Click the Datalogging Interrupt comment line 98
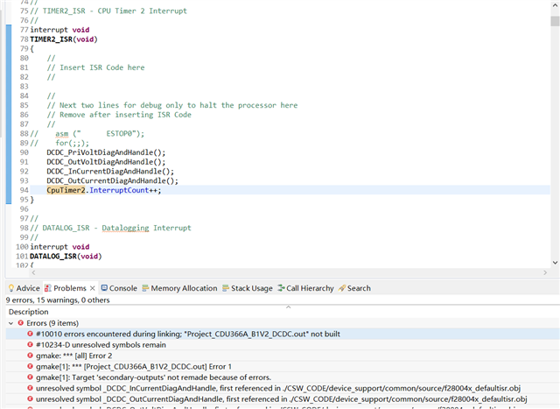560x409 pixels. 111,228
